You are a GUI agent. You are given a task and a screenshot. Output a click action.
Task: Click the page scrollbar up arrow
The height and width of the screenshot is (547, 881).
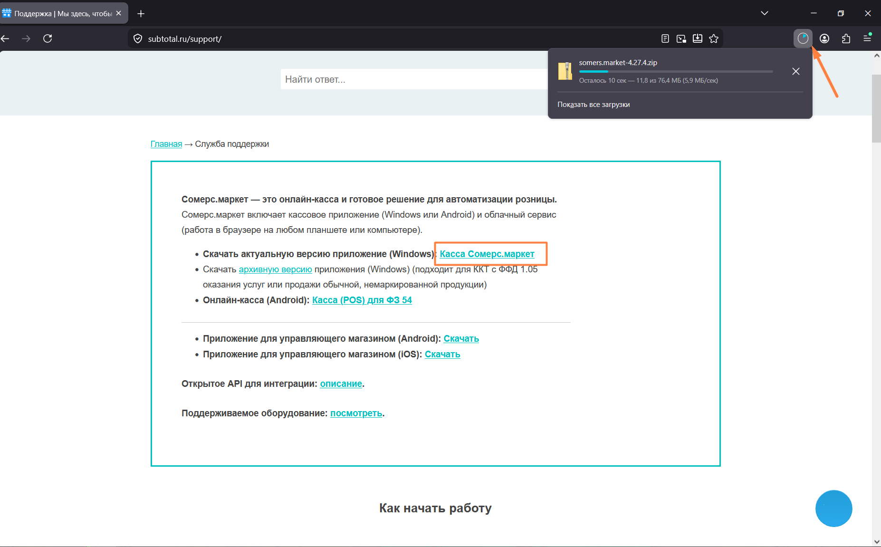(877, 56)
